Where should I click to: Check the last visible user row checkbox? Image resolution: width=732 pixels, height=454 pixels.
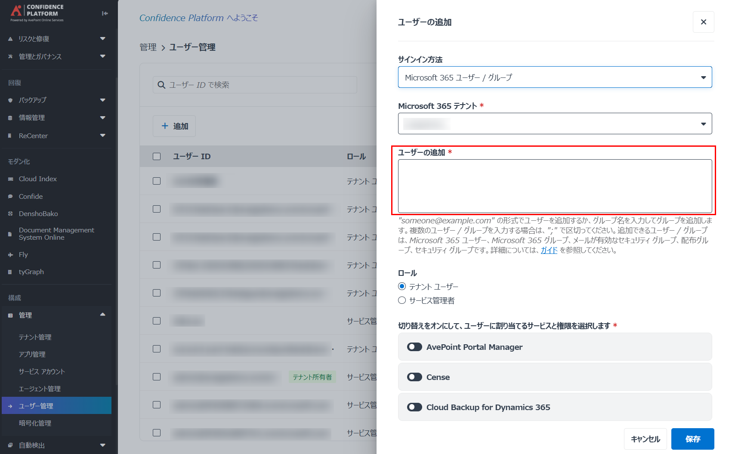pyautogui.click(x=157, y=432)
